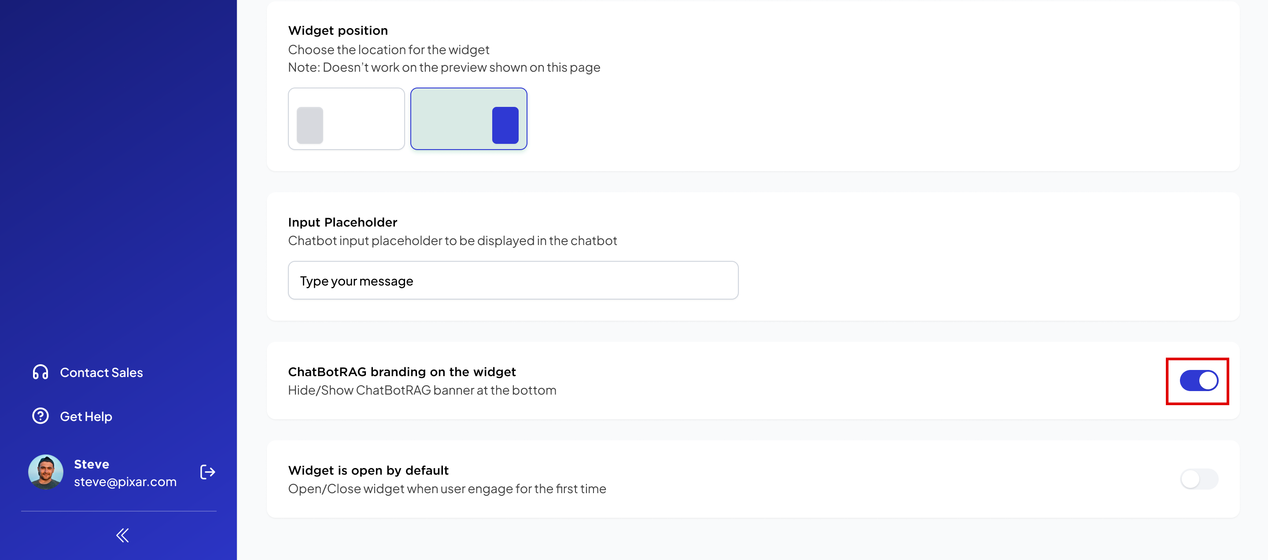This screenshot has height=560, width=1268.
Task: Select the left widget position option
Action: (x=346, y=119)
